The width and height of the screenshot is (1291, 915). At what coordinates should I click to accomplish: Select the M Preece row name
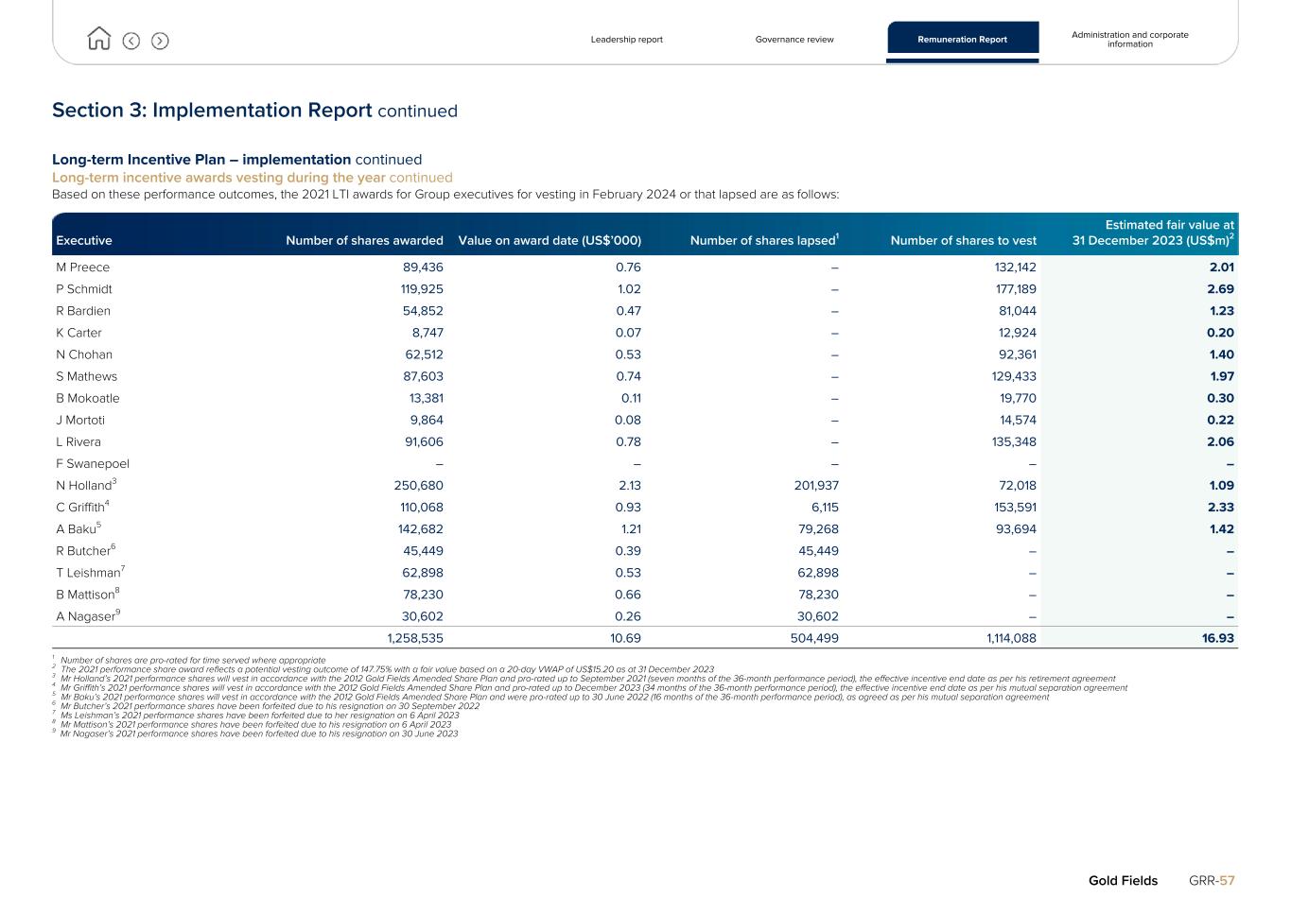(83, 268)
